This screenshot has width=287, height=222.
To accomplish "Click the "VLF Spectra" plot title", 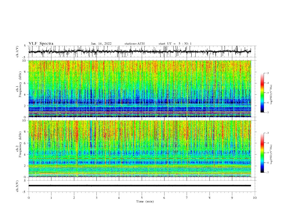I will point(41,44).
